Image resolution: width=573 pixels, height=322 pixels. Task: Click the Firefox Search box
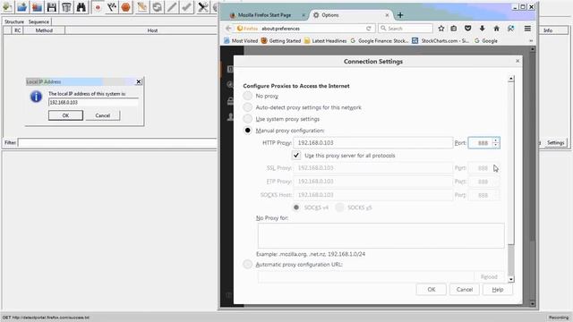[x=406, y=28]
